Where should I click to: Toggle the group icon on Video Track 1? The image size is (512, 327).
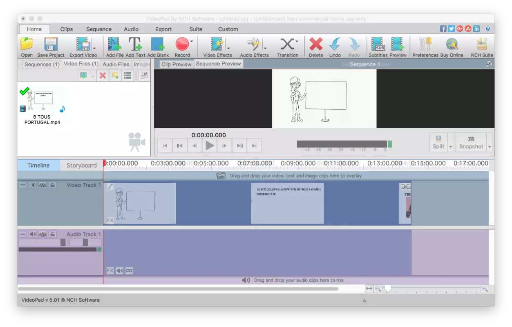coord(42,185)
